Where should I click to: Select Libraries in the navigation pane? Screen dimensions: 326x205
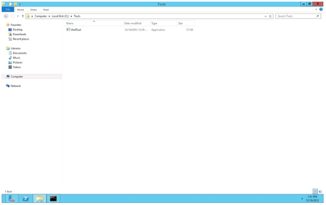coord(16,48)
